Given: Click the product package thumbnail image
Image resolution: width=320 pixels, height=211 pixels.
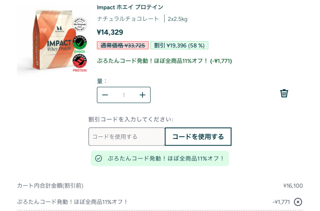Looking at the screenshot, I should tap(50, 41).
